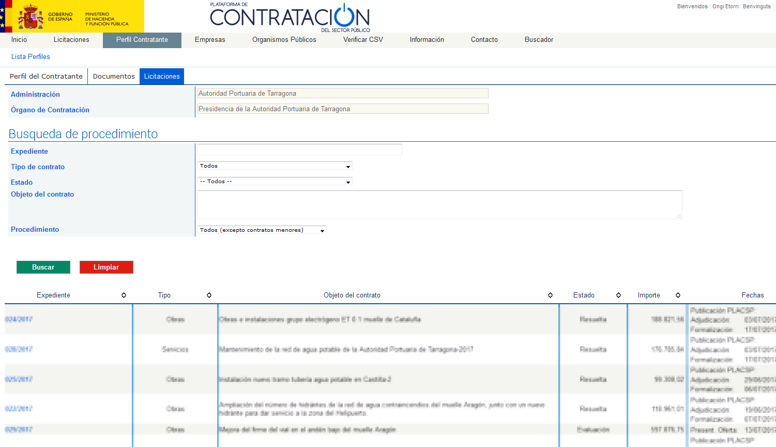The width and height of the screenshot is (776, 447).
Task: Click the Fechas column header
Action: pos(753,295)
